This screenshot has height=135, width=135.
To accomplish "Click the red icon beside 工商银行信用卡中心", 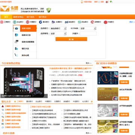I will tap(3, 106).
